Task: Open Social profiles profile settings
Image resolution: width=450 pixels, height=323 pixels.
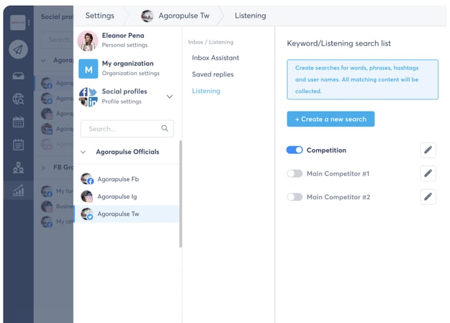Action: tap(126, 97)
